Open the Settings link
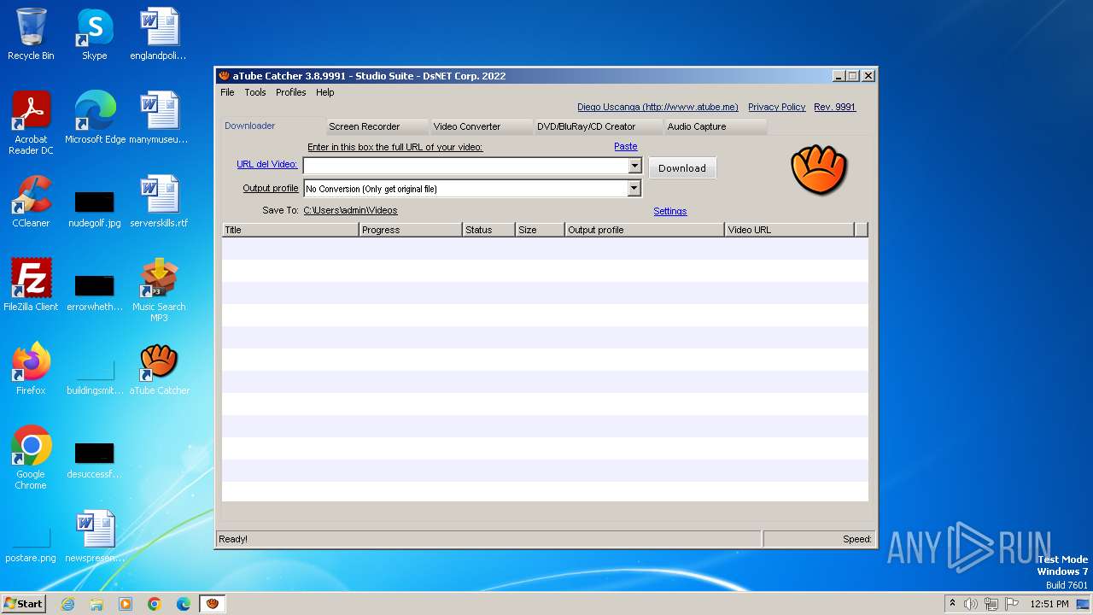Viewport: 1093px width, 615px height. pyautogui.click(x=670, y=211)
